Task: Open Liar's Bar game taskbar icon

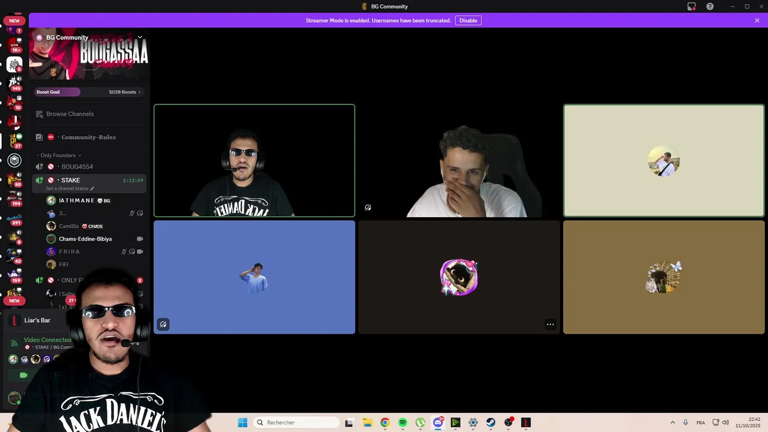Action: [x=526, y=422]
